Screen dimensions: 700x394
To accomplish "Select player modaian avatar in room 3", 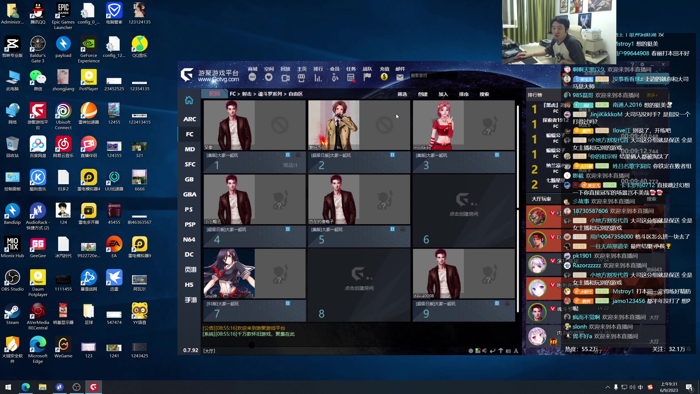I will point(438,125).
